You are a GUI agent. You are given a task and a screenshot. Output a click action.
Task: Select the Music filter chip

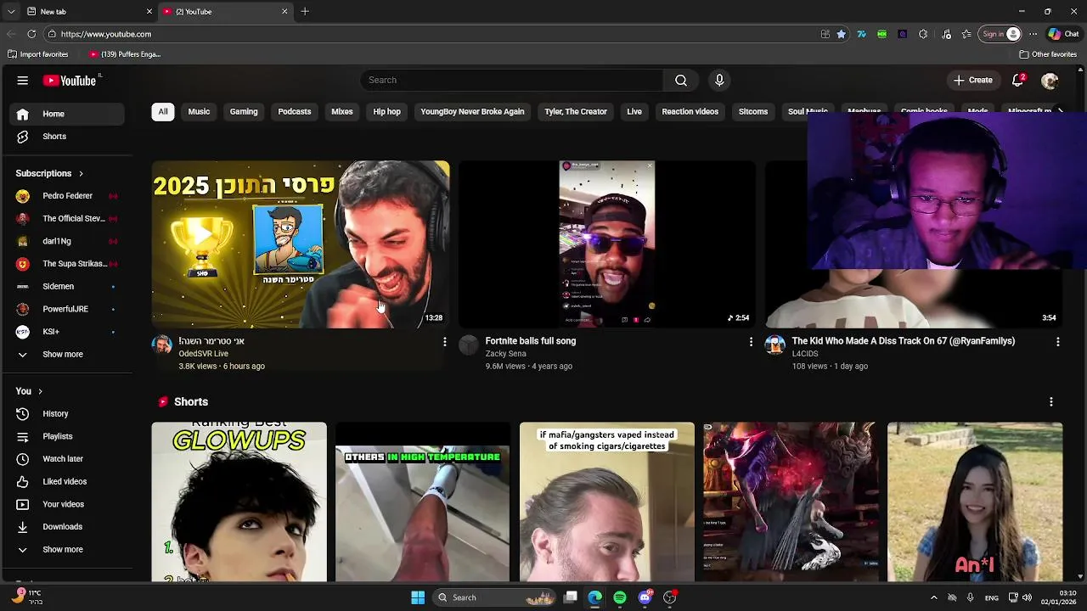pos(199,112)
